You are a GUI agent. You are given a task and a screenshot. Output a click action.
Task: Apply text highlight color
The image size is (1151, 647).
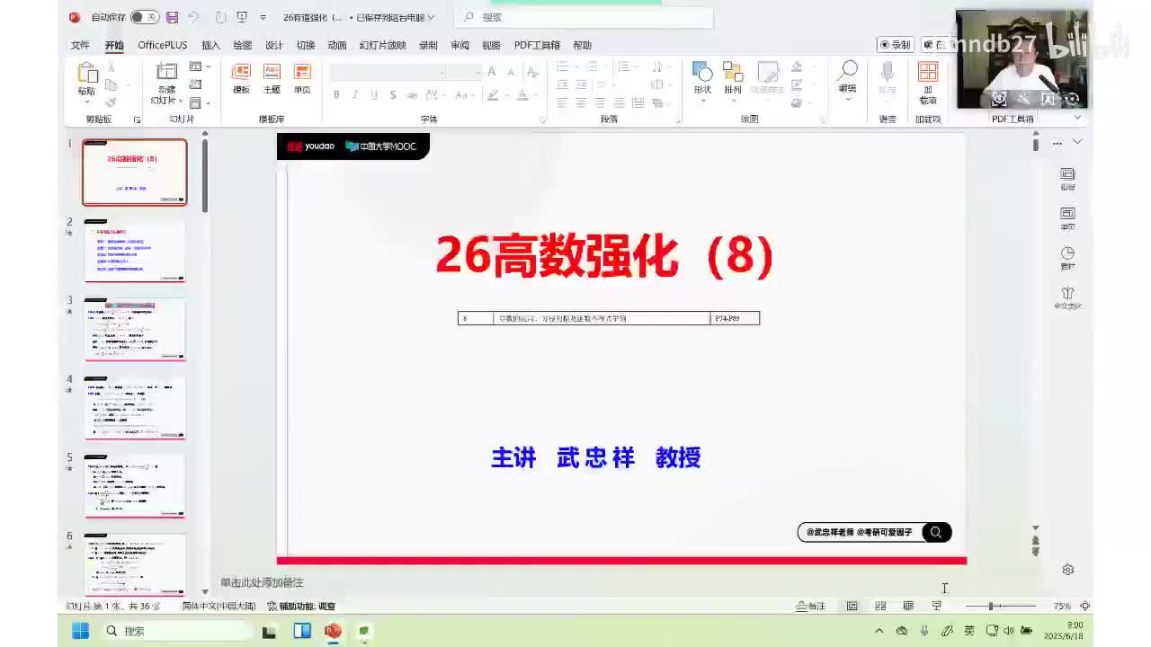[494, 94]
